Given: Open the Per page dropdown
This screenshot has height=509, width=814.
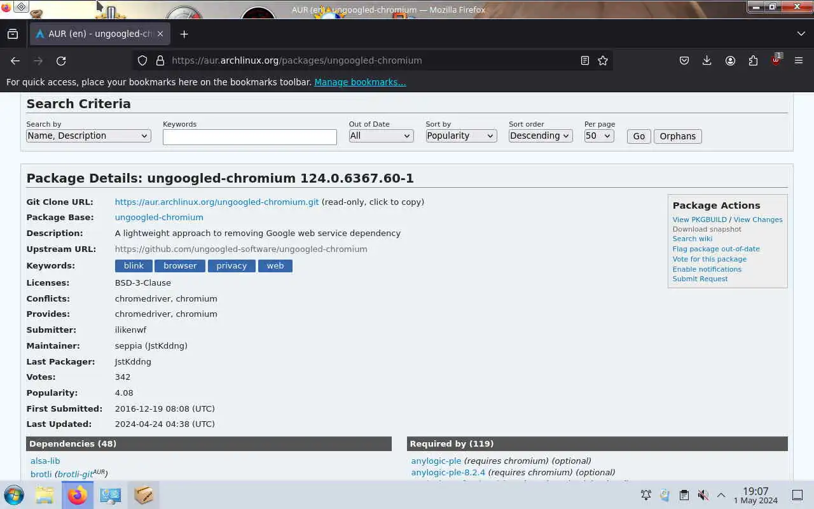Looking at the screenshot, I should [x=599, y=136].
